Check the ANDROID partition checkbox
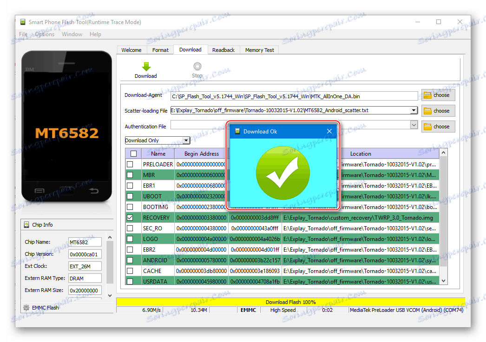This screenshot has width=486, height=342. [130, 260]
